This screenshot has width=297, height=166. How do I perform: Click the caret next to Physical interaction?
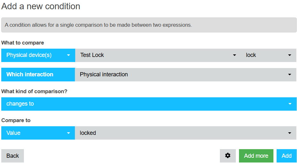pos(290,75)
